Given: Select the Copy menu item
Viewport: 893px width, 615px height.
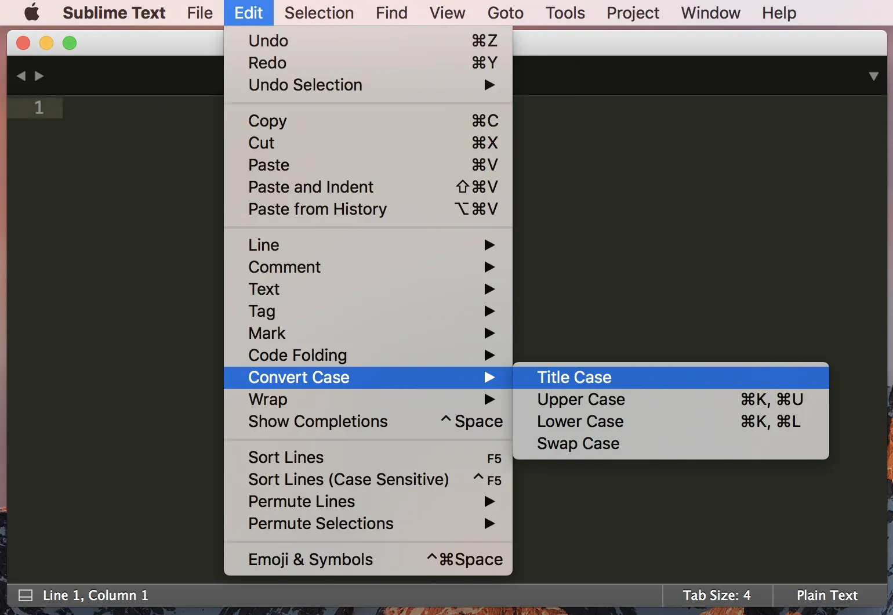Looking at the screenshot, I should [368, 121].
